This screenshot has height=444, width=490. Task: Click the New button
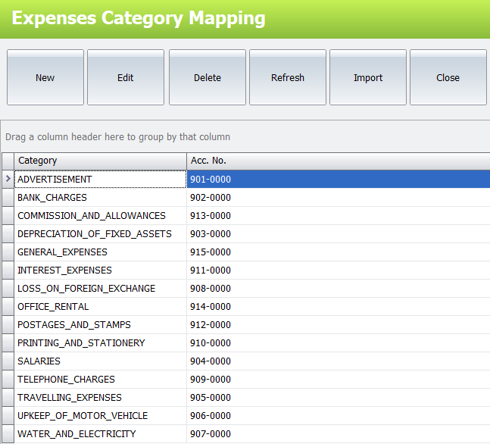pyautogui.click(x=45, y=77)
